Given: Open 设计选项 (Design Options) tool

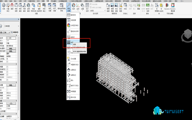Looking at the screenshot, I should point(87,7).
